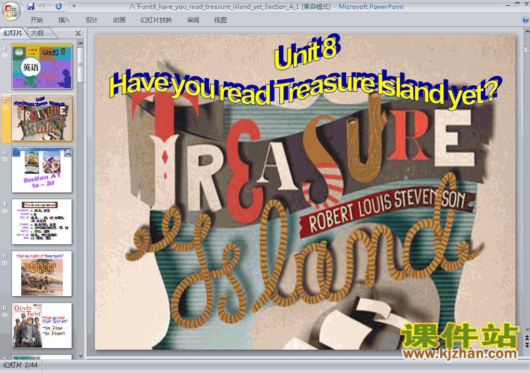Open the 开始 ribbon tab
This screenshot has height=373, width=530.
[x=36, y=20]
